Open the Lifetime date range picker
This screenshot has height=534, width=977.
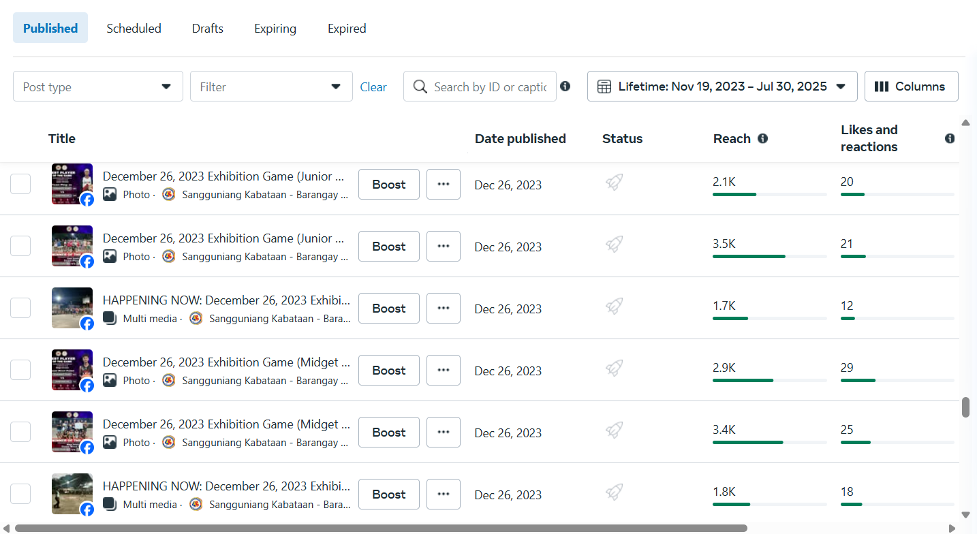(722, 87)
